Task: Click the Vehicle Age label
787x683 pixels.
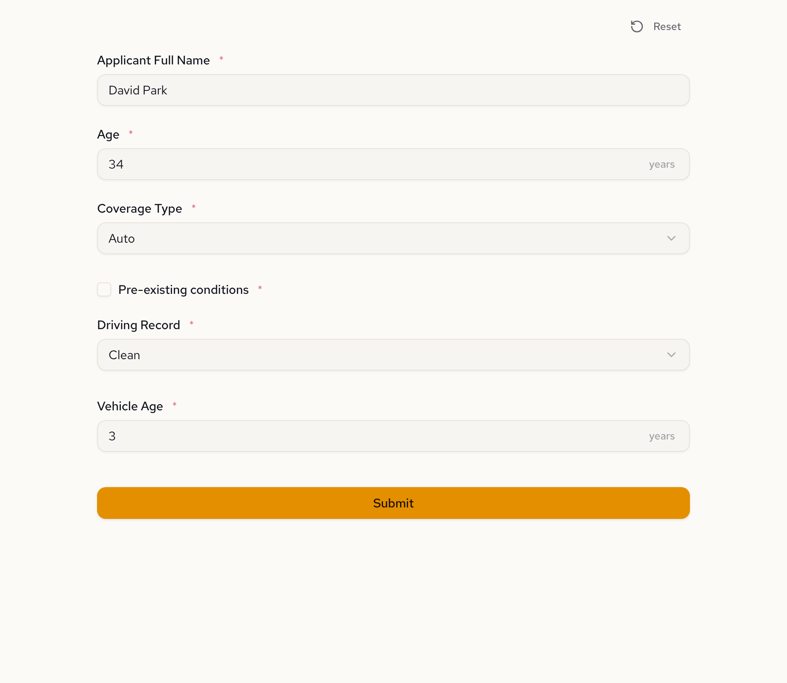Action: pyautogui.click(x=130, y=406)
